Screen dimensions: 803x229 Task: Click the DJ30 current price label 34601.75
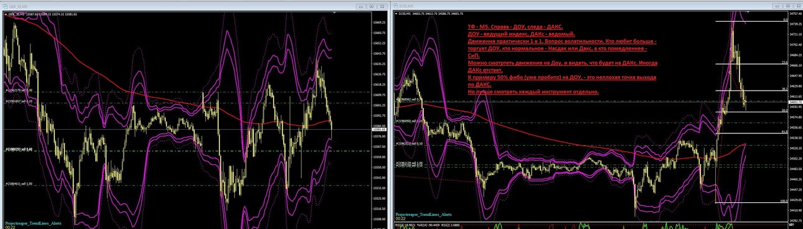click(795, 102)
